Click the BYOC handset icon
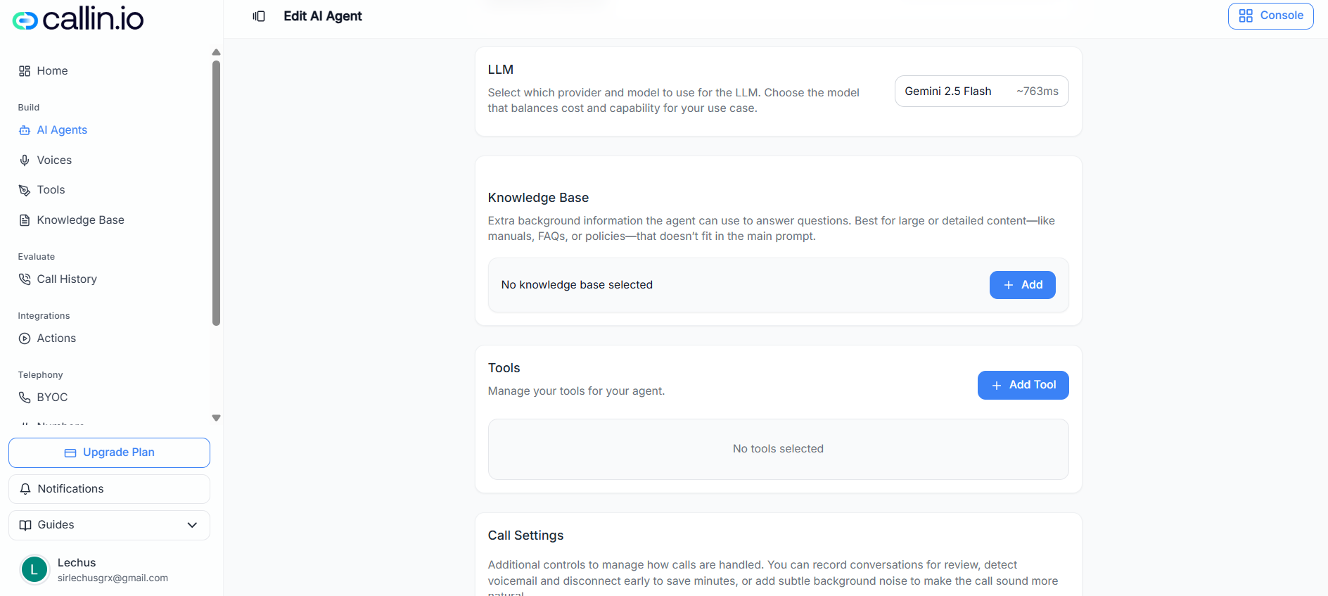 [x=25, y=397]
